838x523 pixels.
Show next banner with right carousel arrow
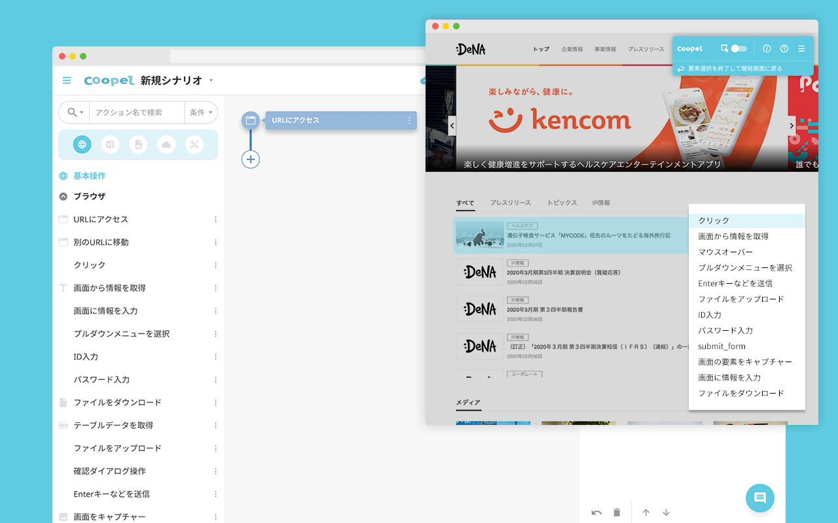tap(792, 126)
